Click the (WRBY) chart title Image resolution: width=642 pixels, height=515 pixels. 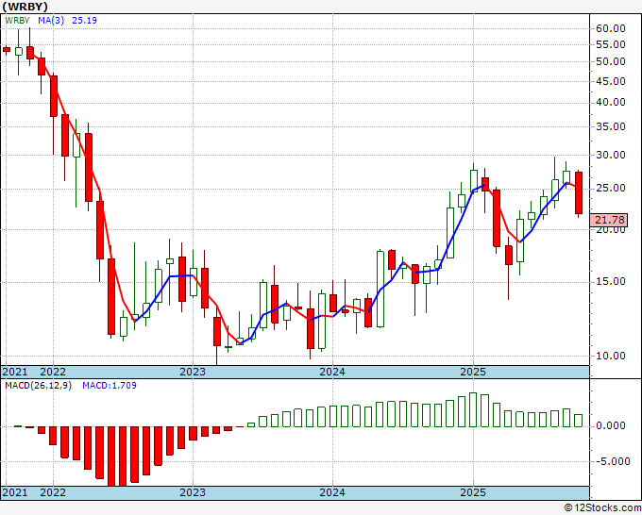pos(25,7)
